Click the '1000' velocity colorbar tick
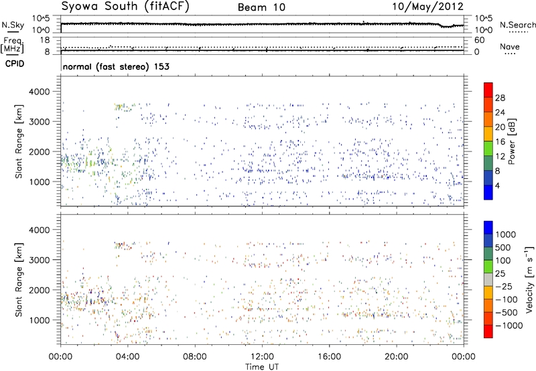The height and width of the screenshot is (371, 536). pos(506,234)
